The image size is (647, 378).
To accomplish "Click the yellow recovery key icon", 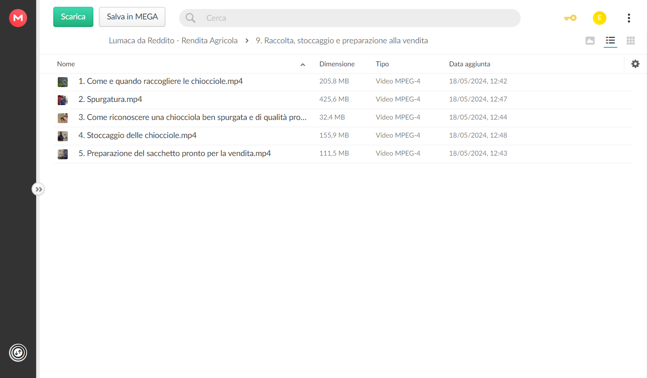I will coord(570,18).
